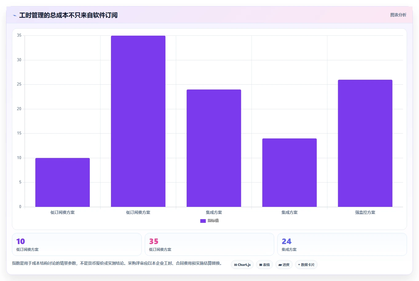Click the y-axis tick label 15

(19, 133)
